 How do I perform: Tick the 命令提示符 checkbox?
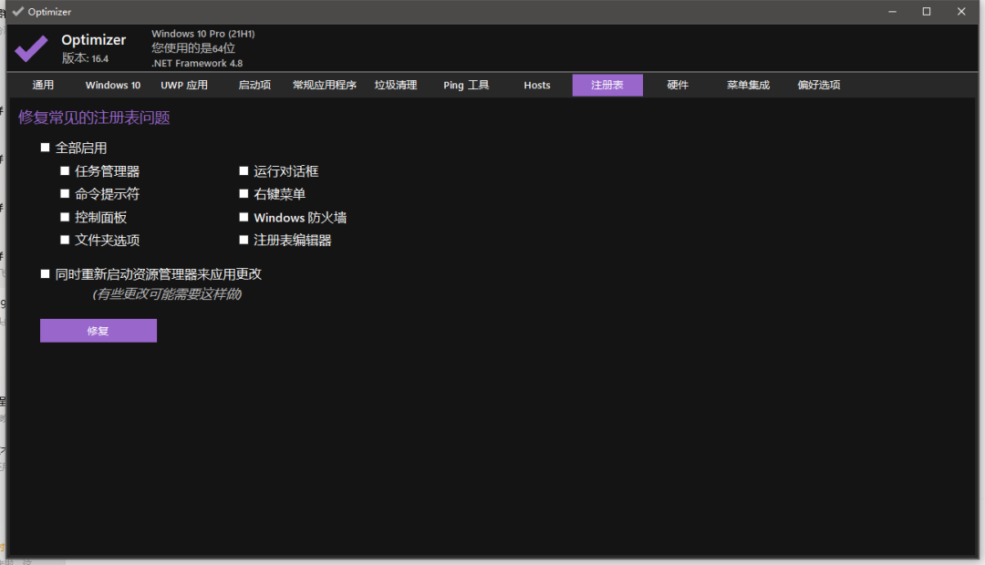pos(65,194)
